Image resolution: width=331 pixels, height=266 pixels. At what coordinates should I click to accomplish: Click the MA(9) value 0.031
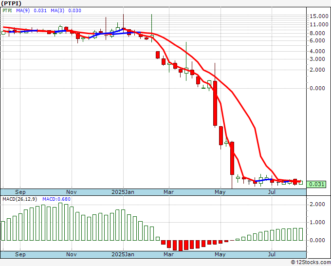click(x=40, y=10)
